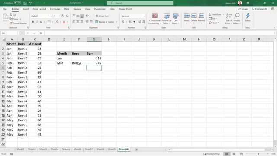The width and height of the screenshot is (277, 156).
Task: Open Conditional Formatting
Action: tap(155, 19)
